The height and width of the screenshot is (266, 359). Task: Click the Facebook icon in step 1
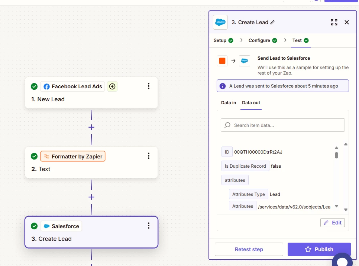point(46,86)
